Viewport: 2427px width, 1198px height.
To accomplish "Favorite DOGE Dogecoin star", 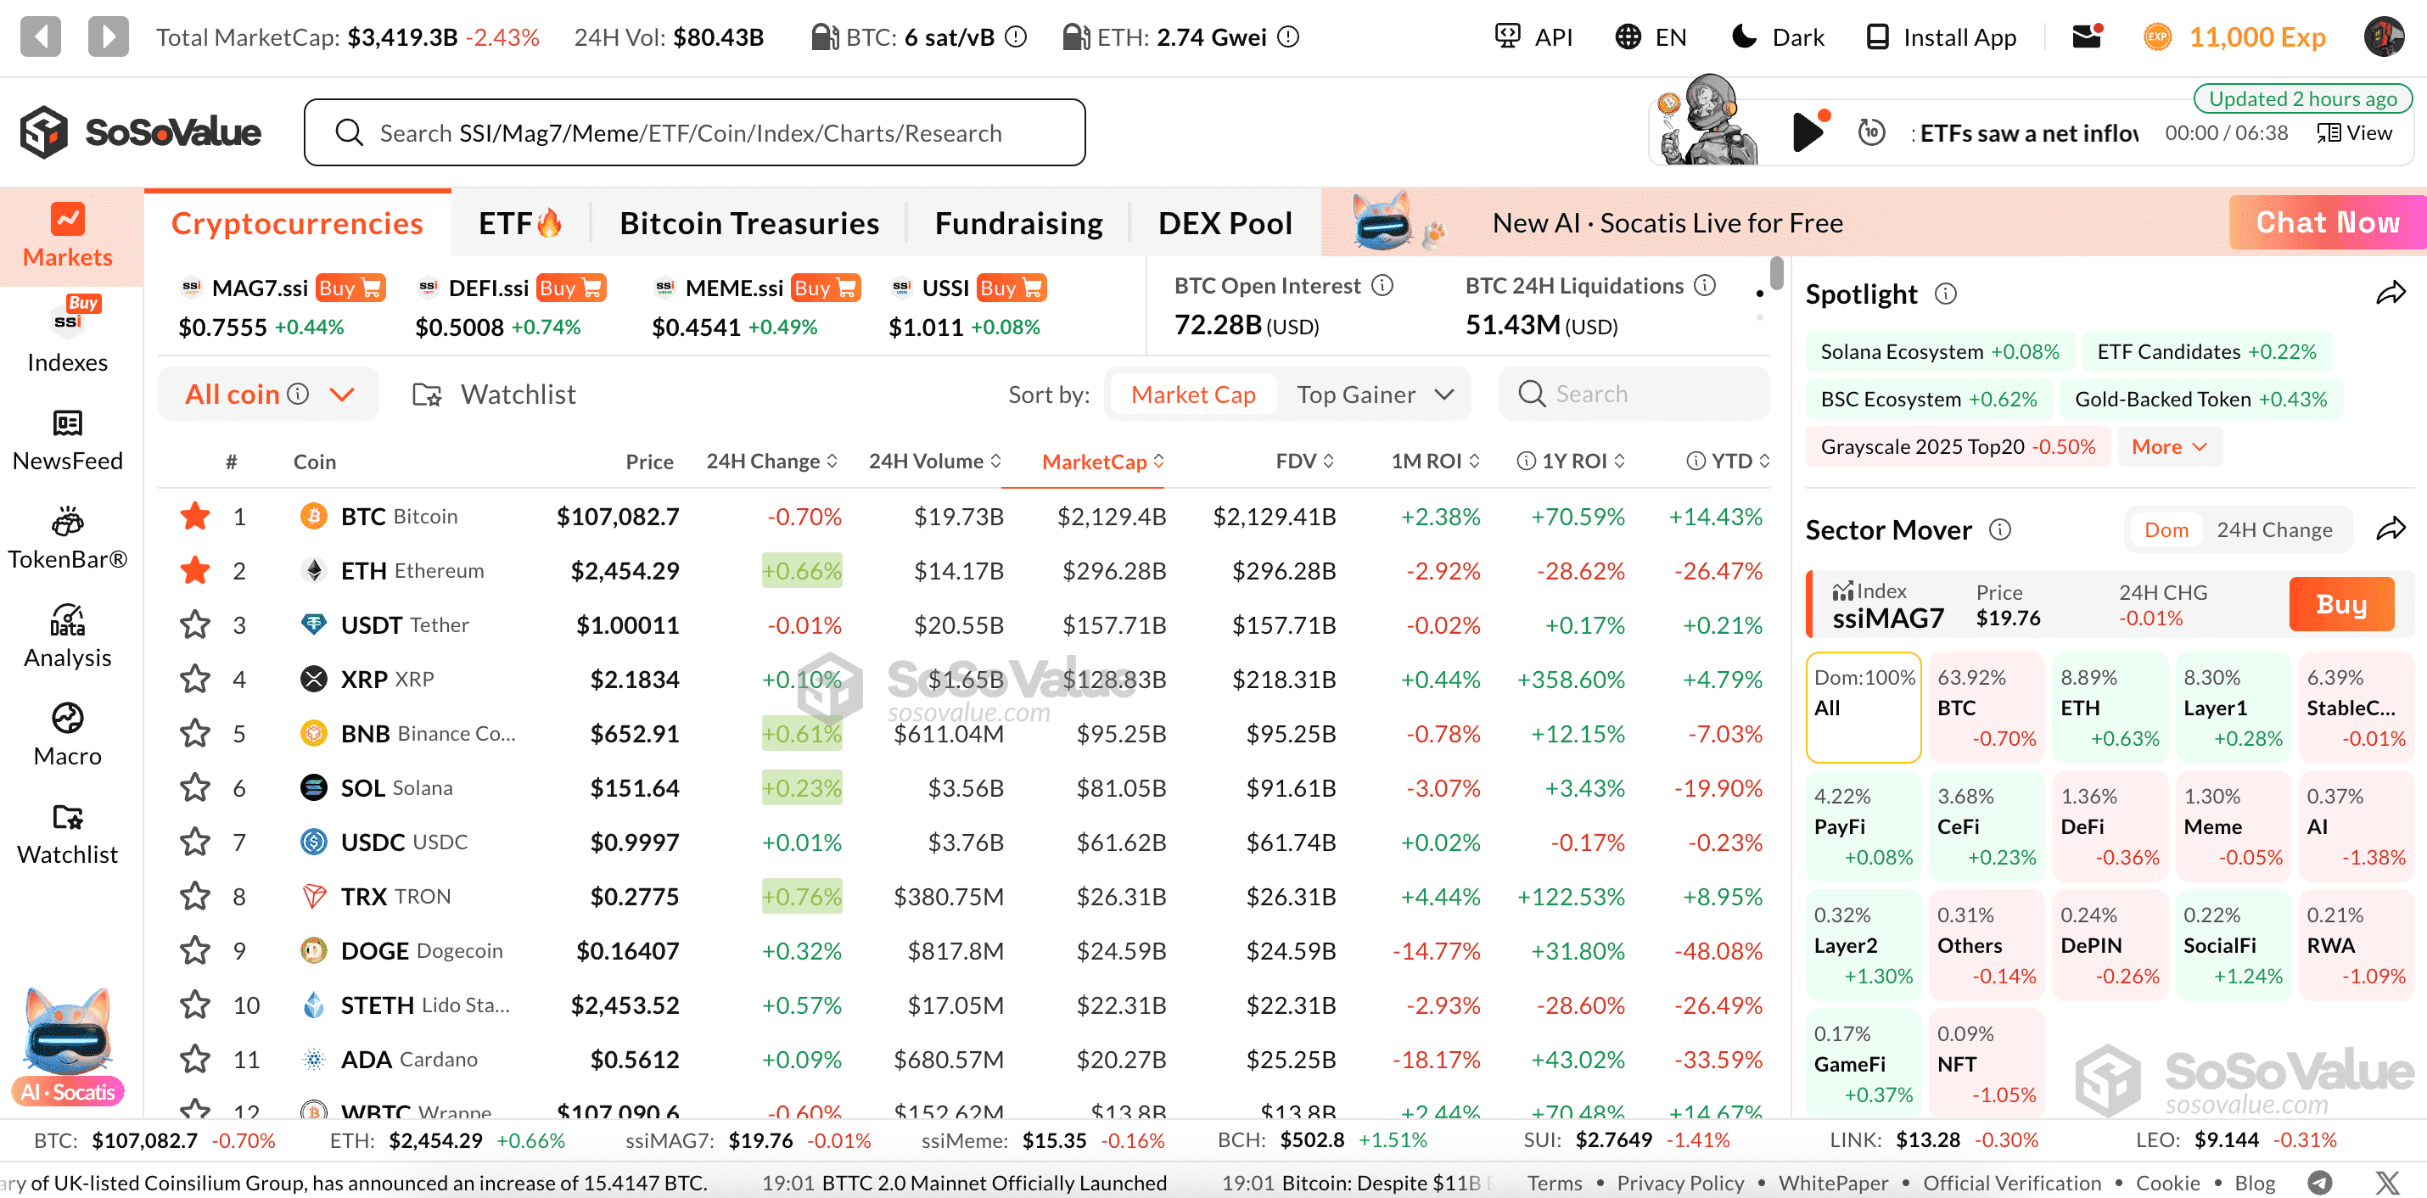I will coord(195,950).
